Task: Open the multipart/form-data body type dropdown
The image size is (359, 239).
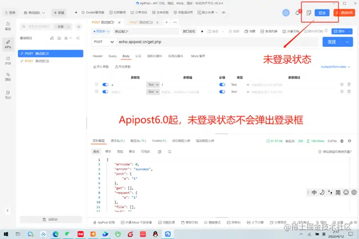Action: [335, 67]
